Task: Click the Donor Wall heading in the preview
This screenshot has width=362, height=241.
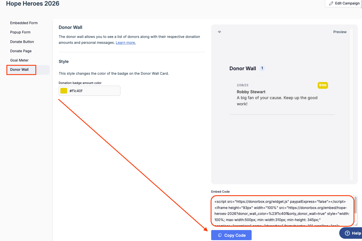Action: (x=243, y=68)
